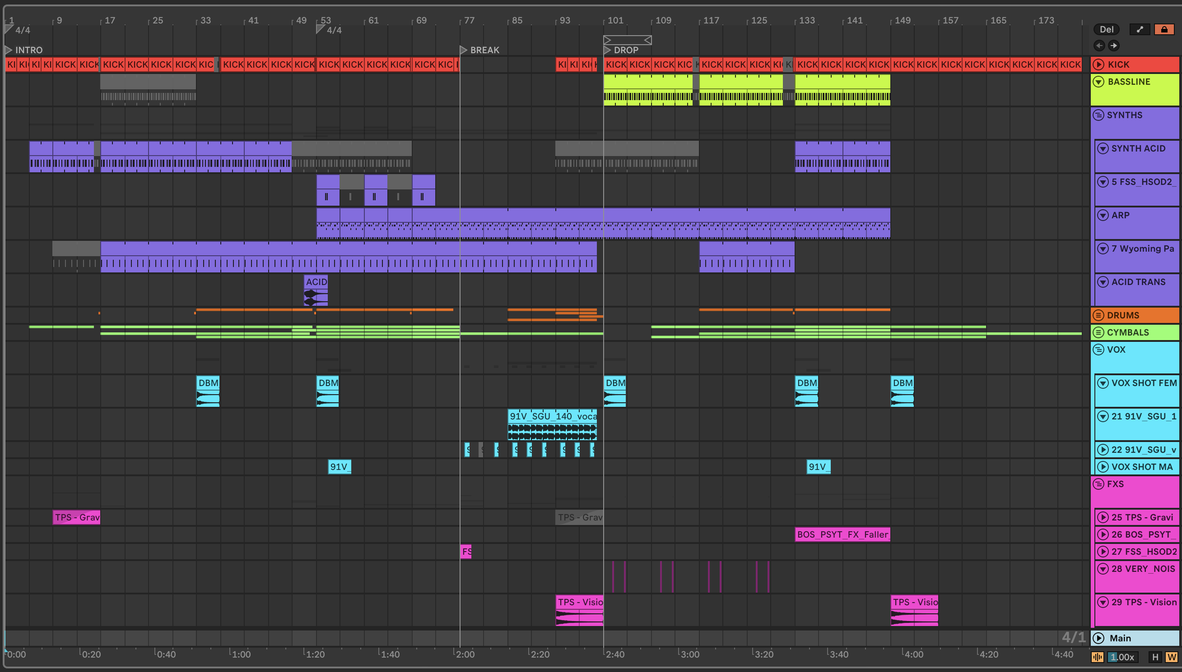Click the W width optimize button
Screen dimensions: 1182x672
[1171, 657]
